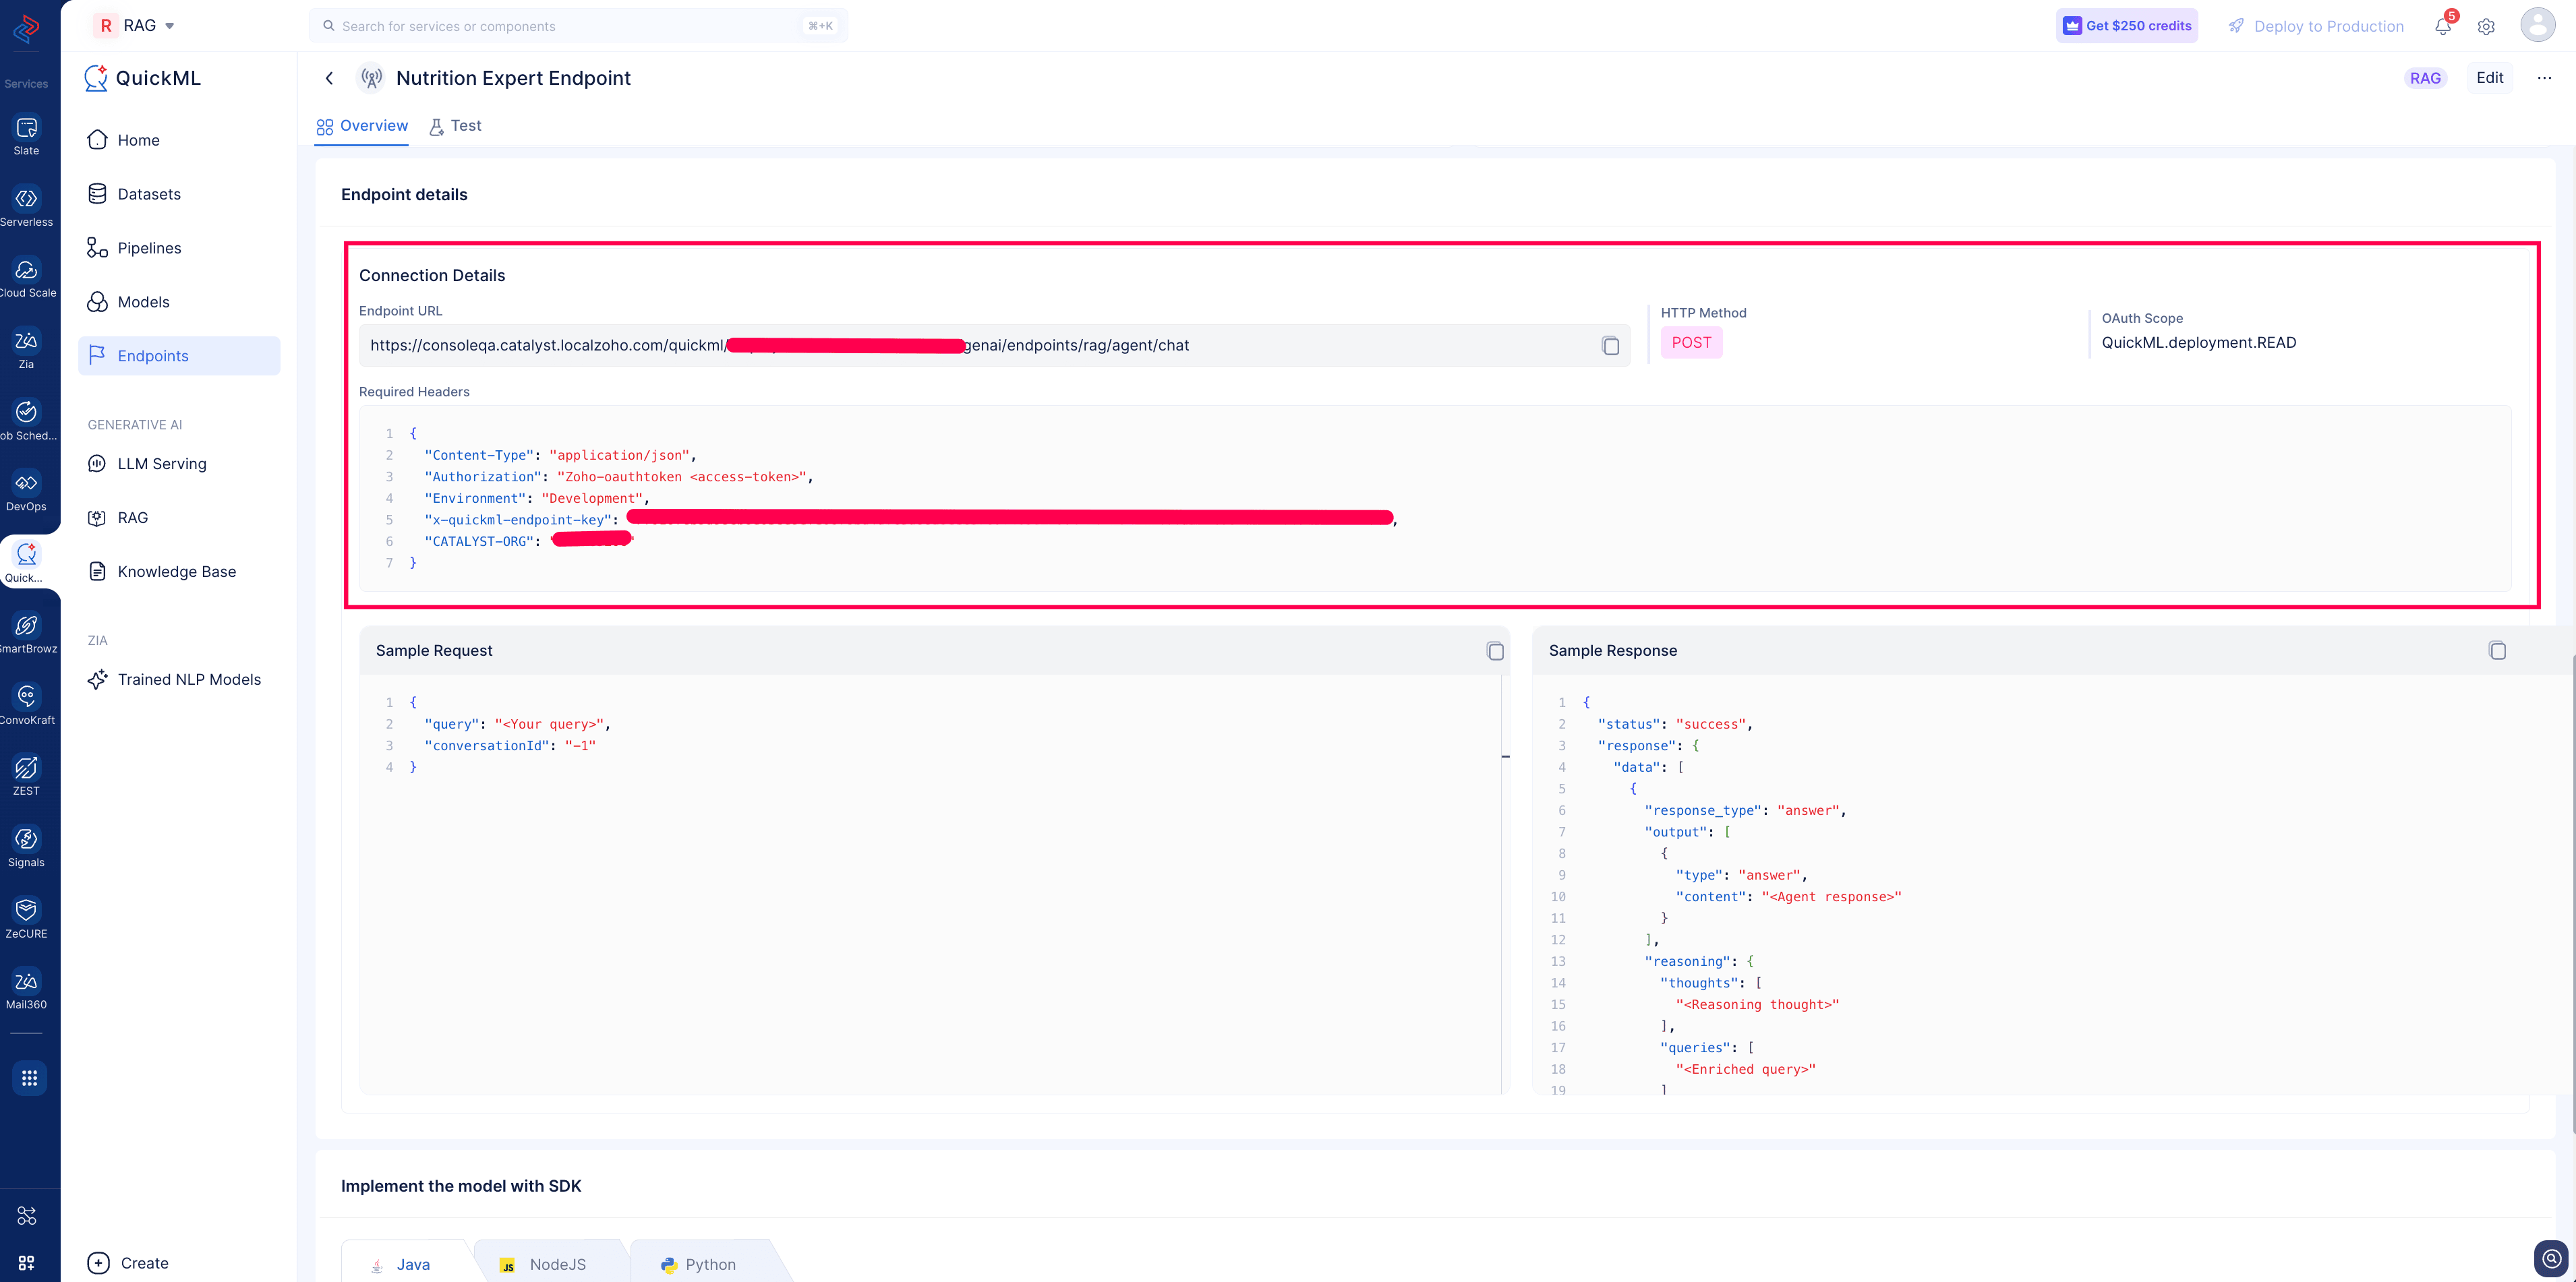Open the Signals service

click(27, 847)
